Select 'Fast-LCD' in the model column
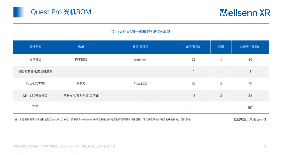Viewport: 283px width, 155px height. pyautogui.click(x=140, y=84)
